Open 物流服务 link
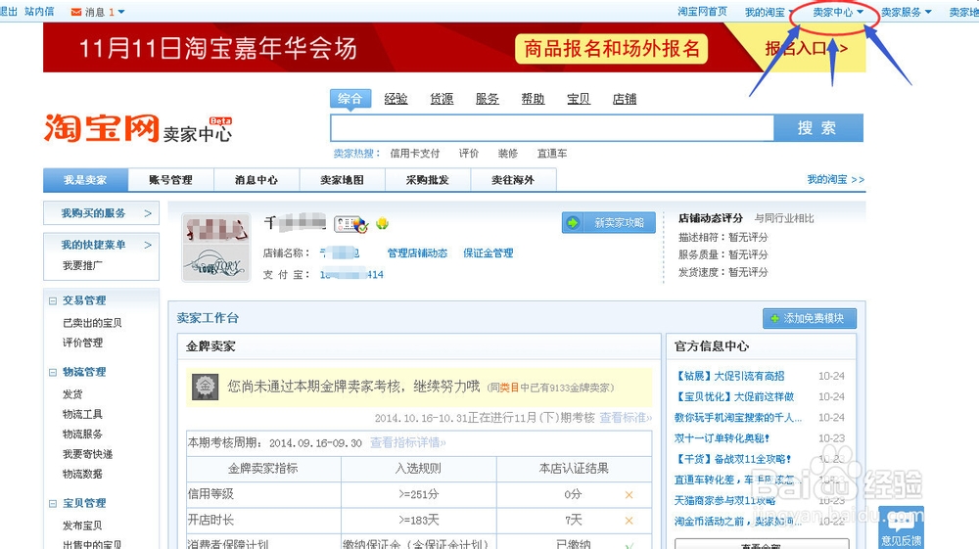The width and height of the screenshot is (979, 549). [82, 435]
